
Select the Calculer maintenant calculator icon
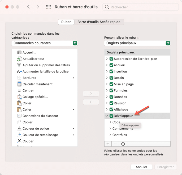click(x=19, y=84)
